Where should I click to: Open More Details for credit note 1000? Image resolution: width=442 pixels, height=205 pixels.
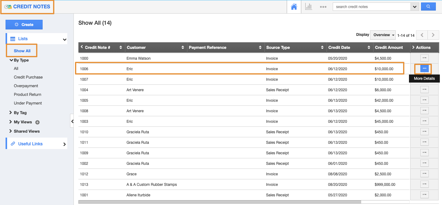(x=424, y=58)
